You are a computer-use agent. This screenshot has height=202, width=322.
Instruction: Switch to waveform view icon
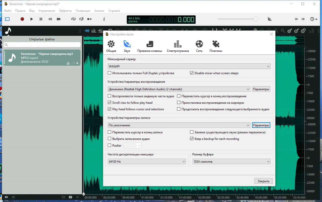87,31
